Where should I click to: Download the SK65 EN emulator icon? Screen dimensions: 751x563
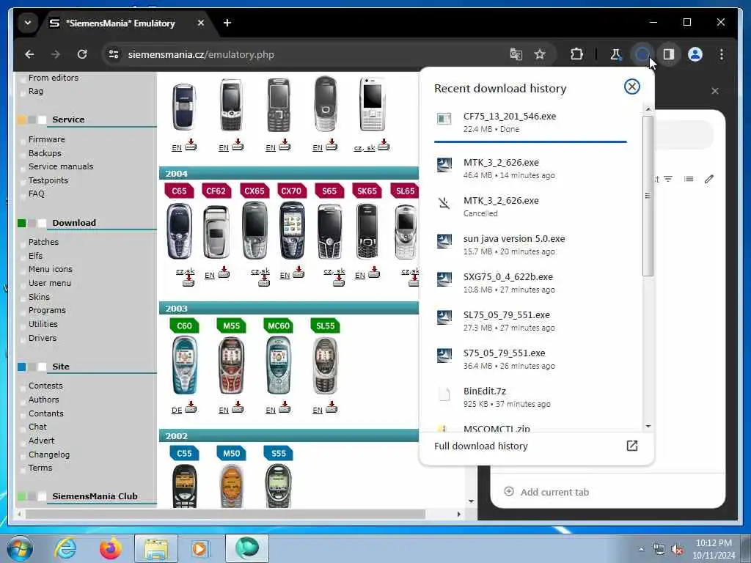coord(374,273)
